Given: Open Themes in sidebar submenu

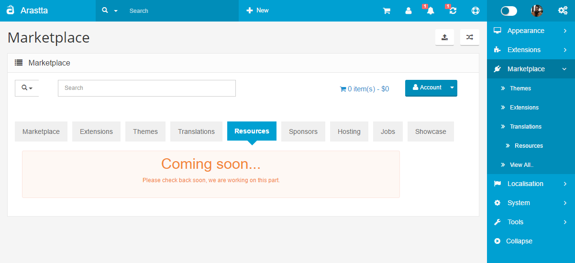Looking at the screenshot, I should coord(520,88).
